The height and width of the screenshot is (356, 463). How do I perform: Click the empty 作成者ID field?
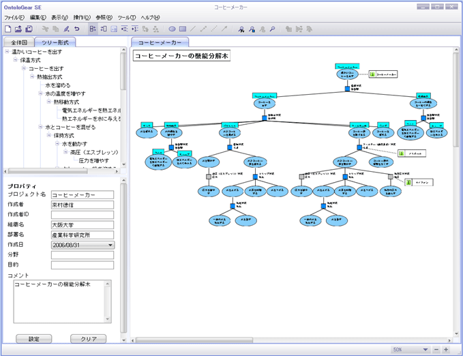(x=83, y=215)
